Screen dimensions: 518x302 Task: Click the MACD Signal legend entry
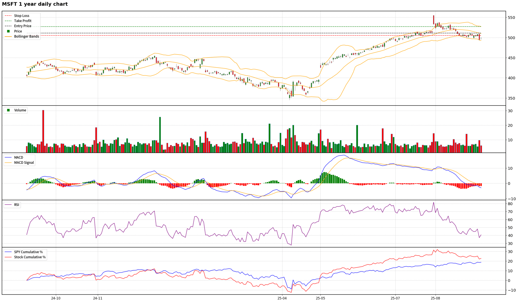pyautogui.click(x=24, y=162)
